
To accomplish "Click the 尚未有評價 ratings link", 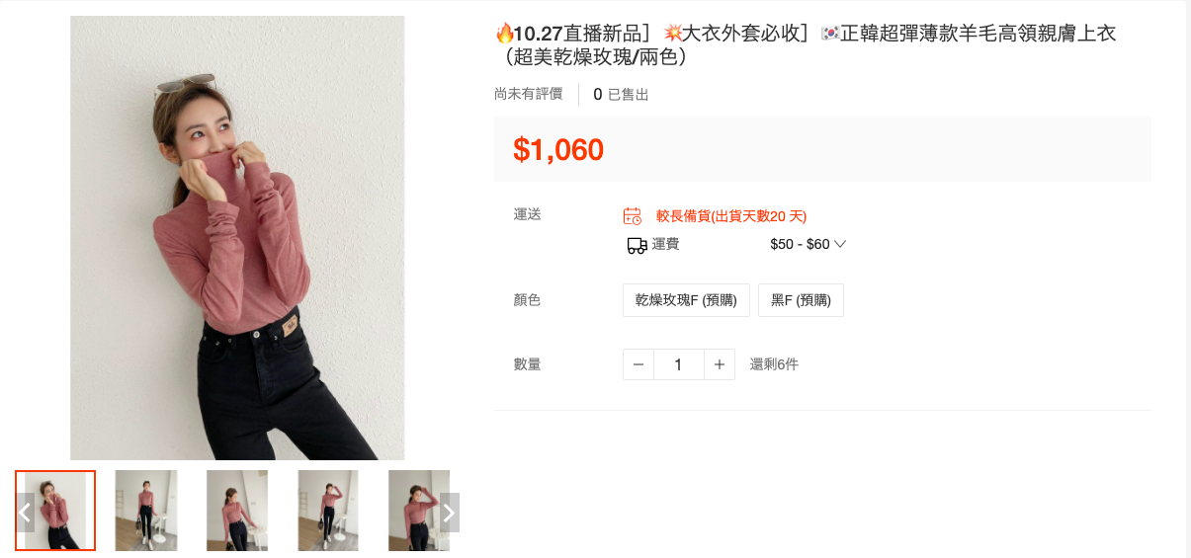I will point(529,94).
